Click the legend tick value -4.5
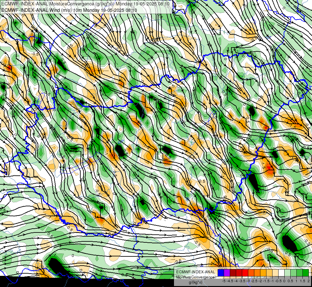Viewport: 312px width, 287px height. point(230,281)
